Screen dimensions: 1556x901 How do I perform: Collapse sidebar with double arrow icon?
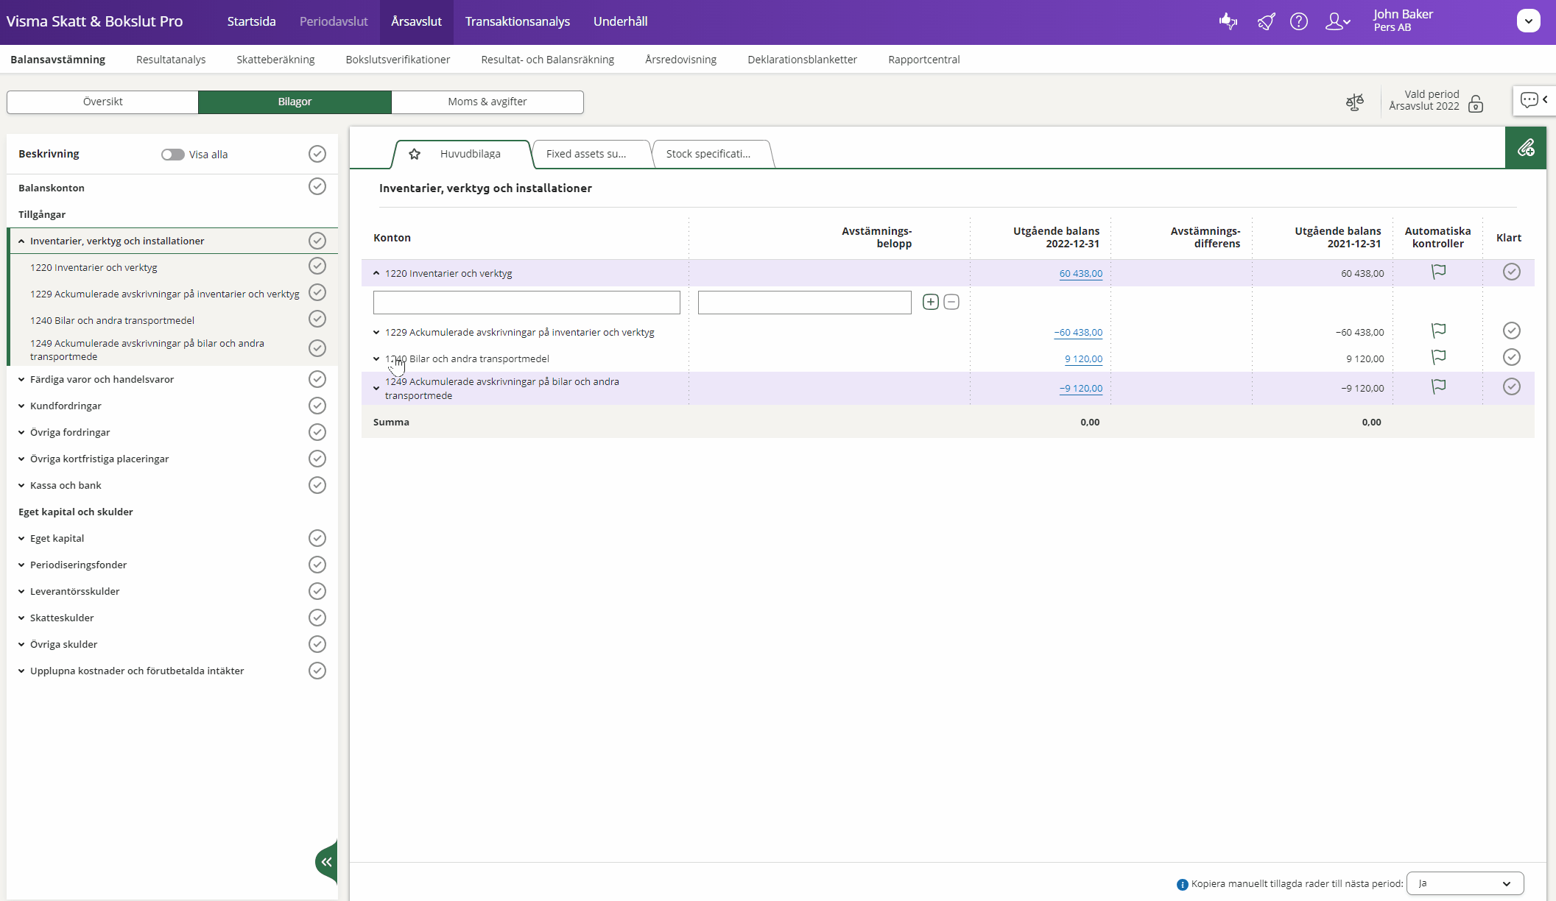click(326, 862)
